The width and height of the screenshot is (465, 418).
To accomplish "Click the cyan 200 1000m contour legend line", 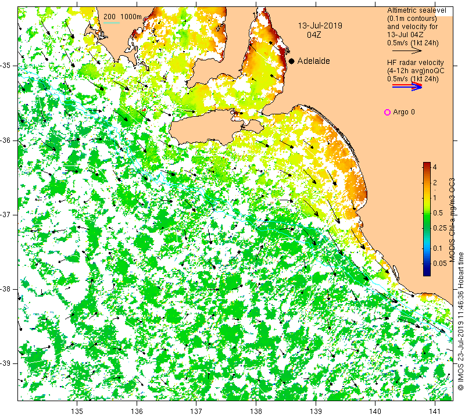I will click(111, 23).
